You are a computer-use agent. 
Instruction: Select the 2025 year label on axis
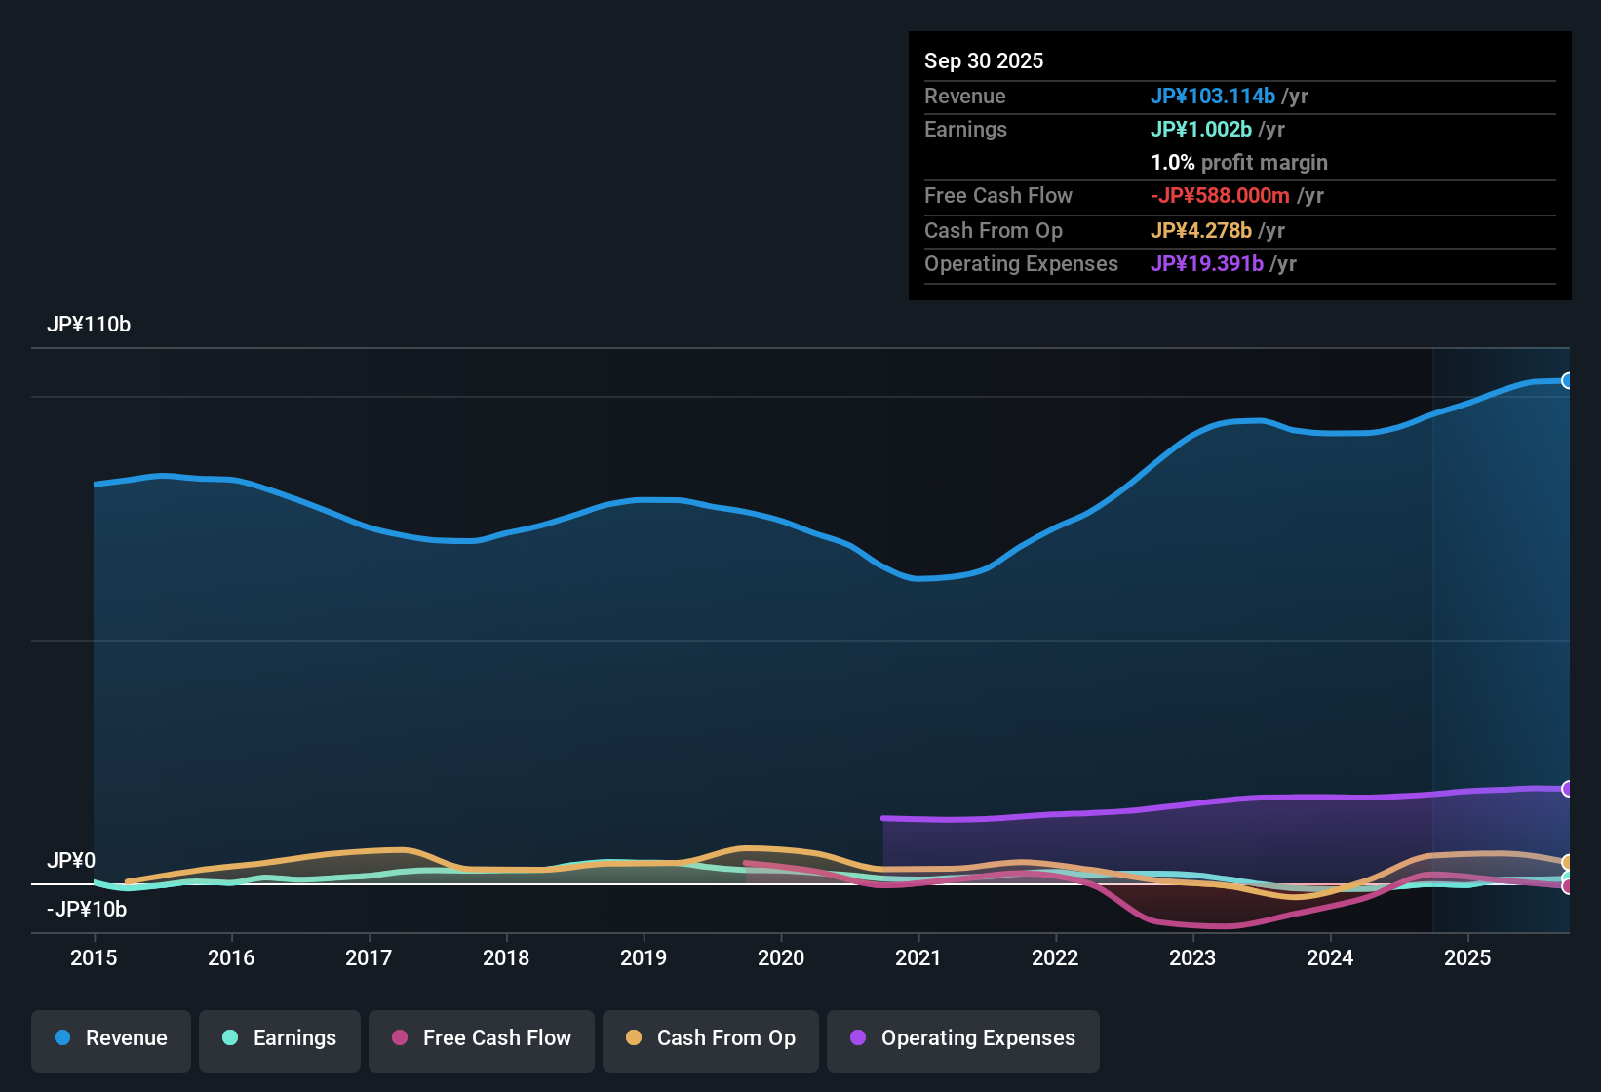tap(1468, 958)
